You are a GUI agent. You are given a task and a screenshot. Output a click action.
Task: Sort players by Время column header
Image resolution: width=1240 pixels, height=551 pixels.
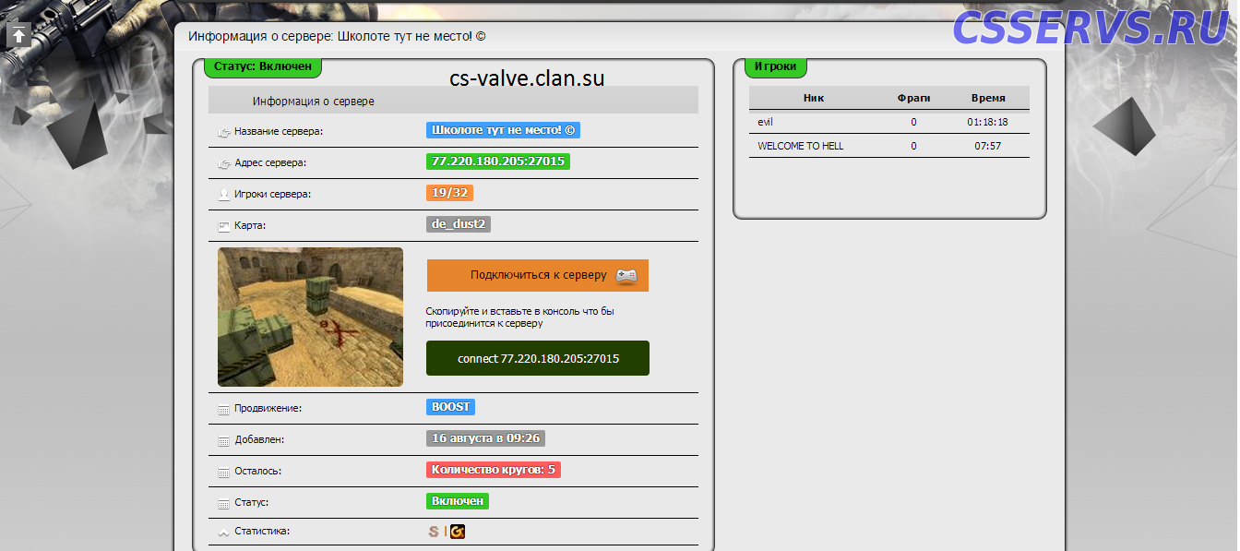coord(987,98)
